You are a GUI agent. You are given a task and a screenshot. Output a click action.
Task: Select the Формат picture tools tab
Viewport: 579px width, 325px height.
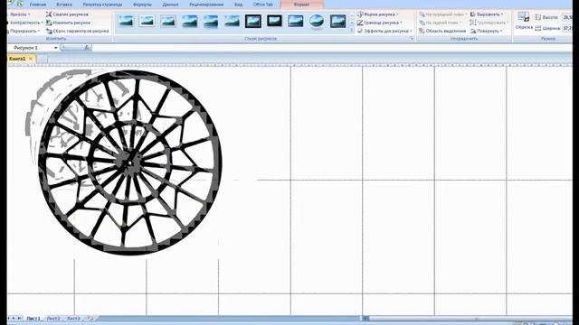coord(301,5)
